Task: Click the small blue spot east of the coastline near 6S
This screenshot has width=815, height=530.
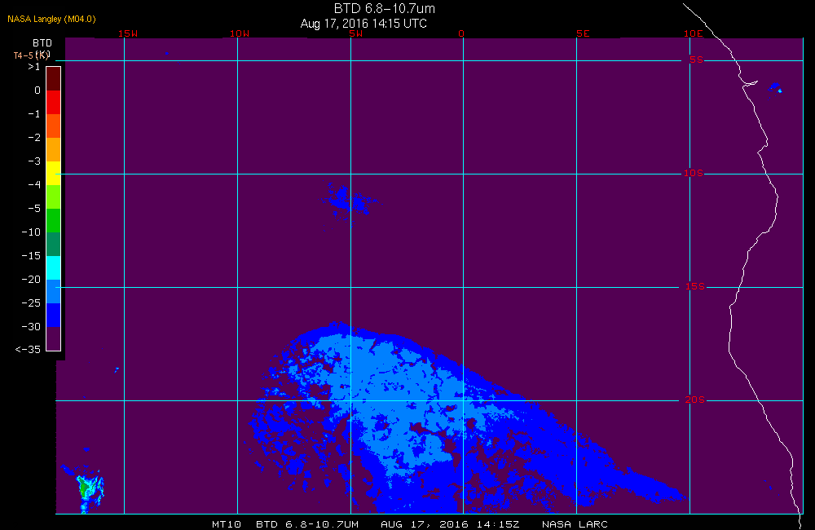Action: click(775, 87)
